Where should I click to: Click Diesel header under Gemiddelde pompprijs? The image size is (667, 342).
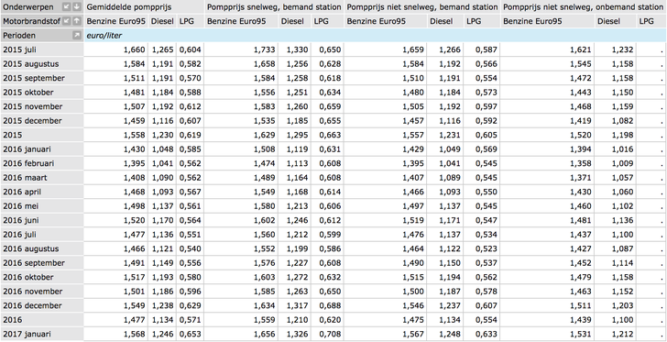click(x=162, y=21)
